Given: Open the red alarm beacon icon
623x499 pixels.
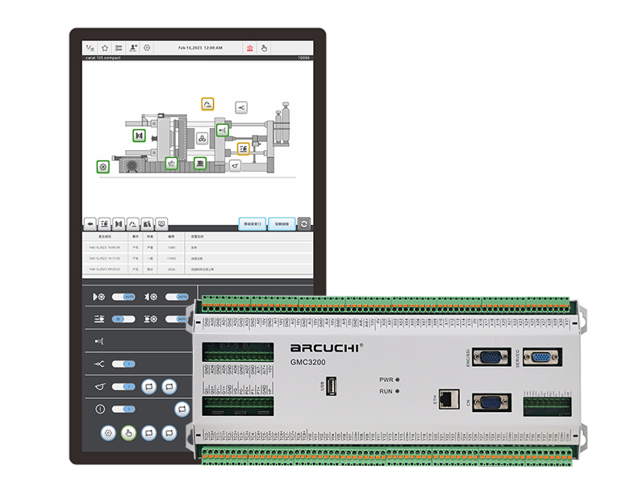Looking at the screenshot, I should [249, 48].
